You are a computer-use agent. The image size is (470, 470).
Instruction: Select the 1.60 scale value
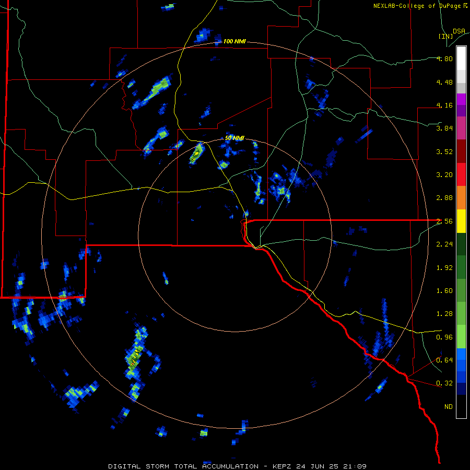(444, 291)
